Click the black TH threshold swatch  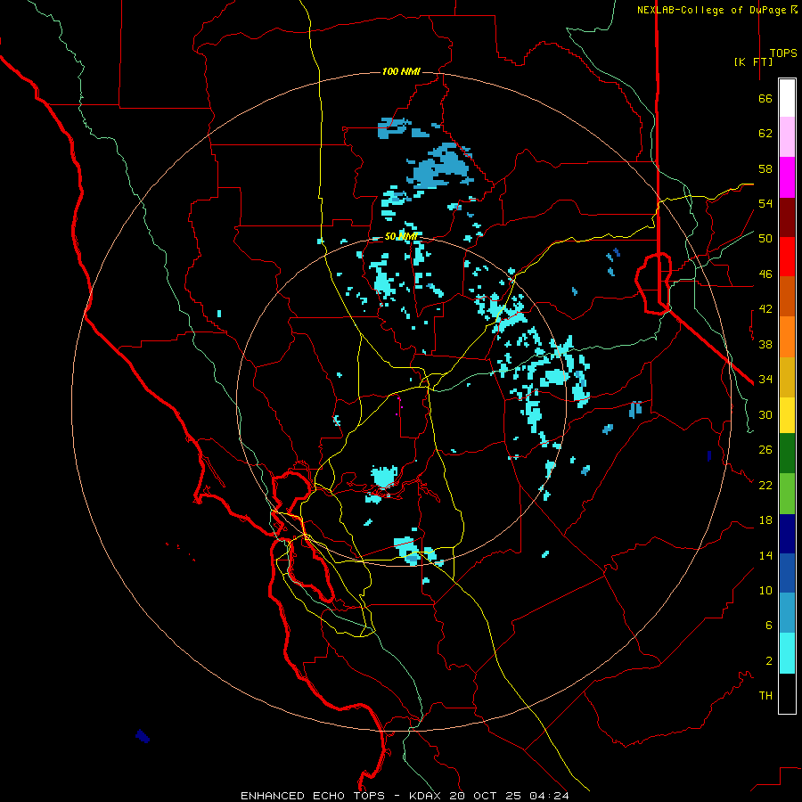point(787,693)
